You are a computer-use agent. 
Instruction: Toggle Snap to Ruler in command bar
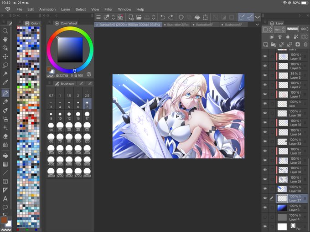click(242, 17)
